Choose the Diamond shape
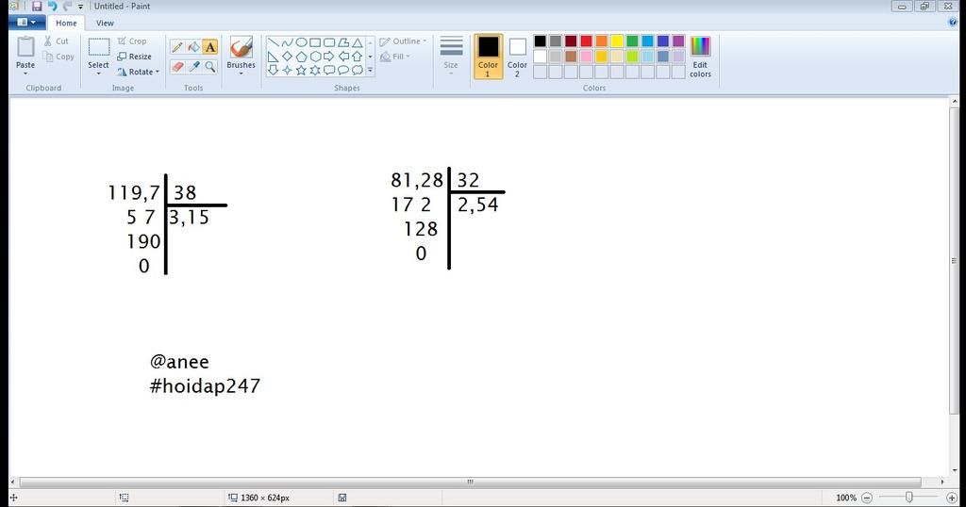 [x=287, y=57]
